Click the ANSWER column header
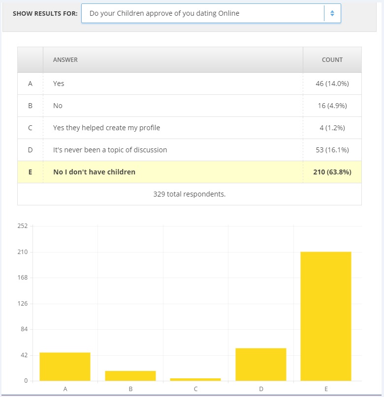Image resolution: width=384 pixels, height=397 pixels. click(x=65, y=60)
